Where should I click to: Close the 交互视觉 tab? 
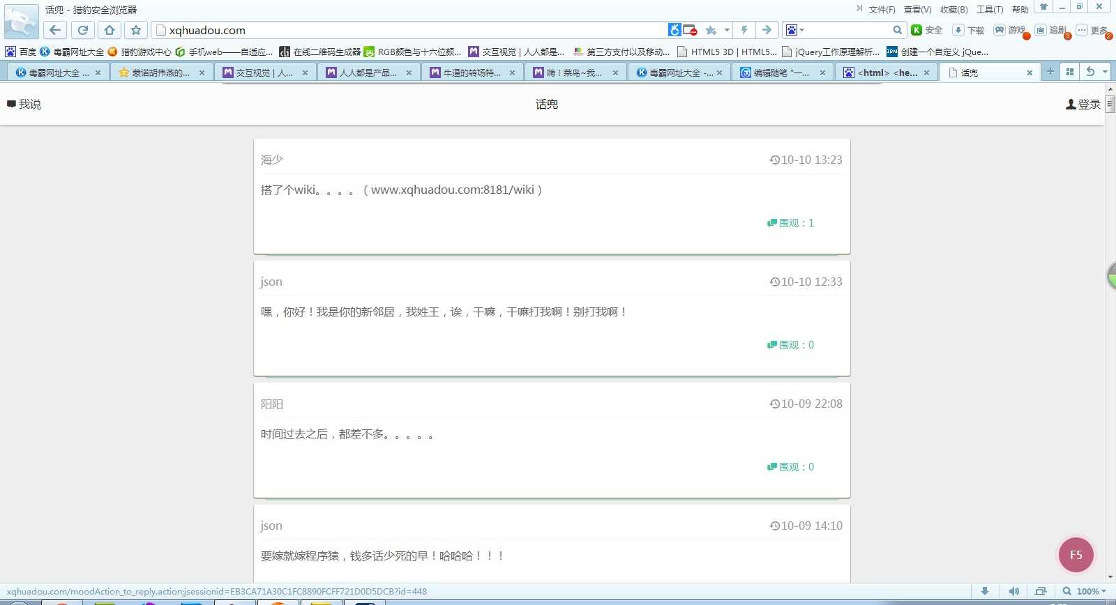[x=305, y=72]
